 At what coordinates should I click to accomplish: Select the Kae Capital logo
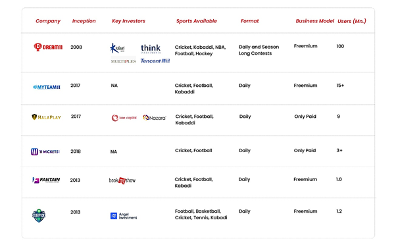[x=124, y=118]
